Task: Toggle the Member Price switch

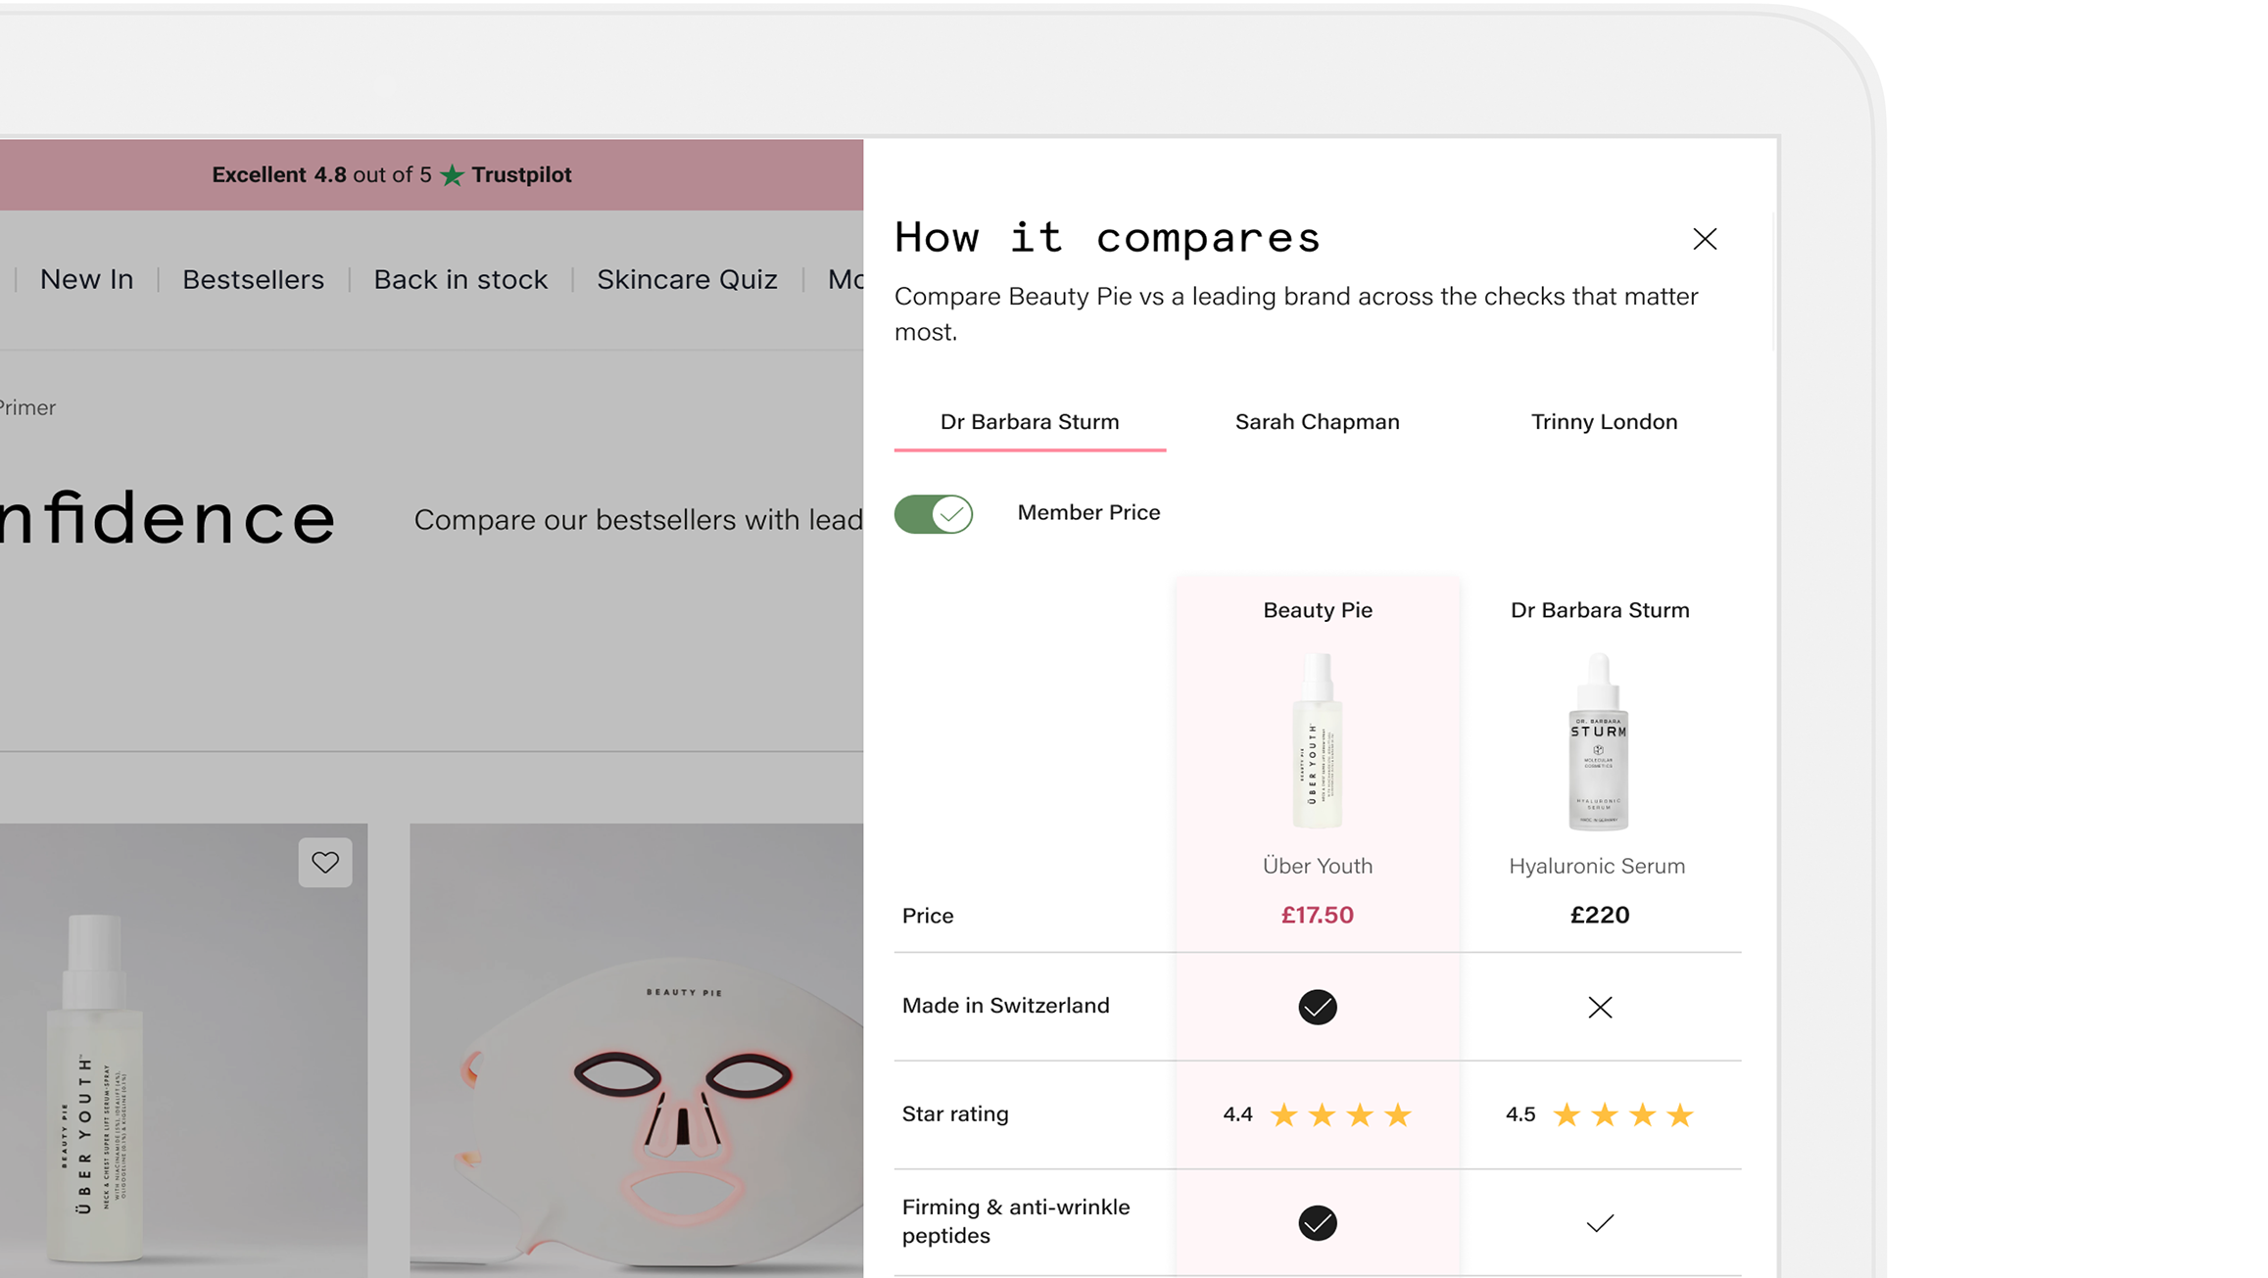Action: pos(934,513)
